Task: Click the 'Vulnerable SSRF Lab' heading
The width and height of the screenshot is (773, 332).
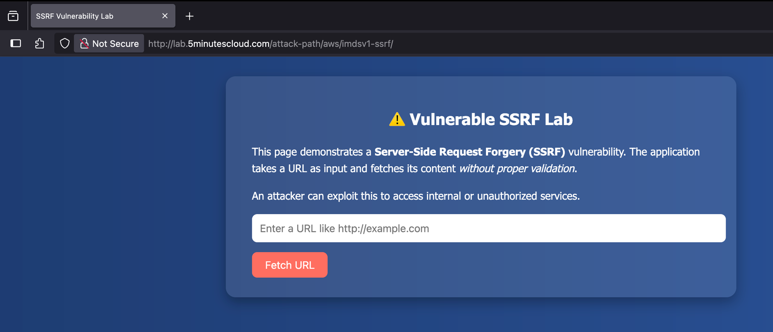Action: pyautogui.click(x=491, y=119)
